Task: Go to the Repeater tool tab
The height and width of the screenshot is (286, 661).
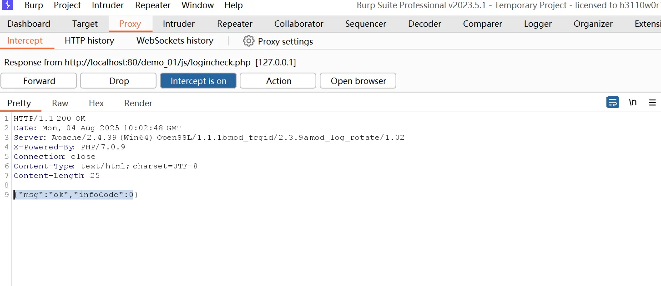Action: (x=235, y=24)
